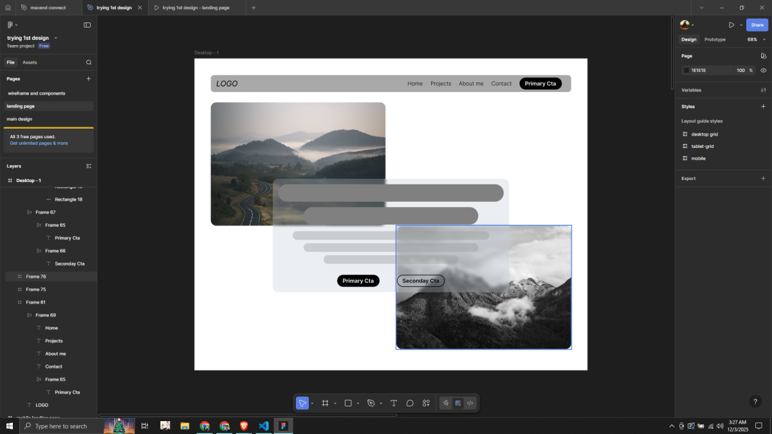Click the page background color swatch

tap(686, 70)
